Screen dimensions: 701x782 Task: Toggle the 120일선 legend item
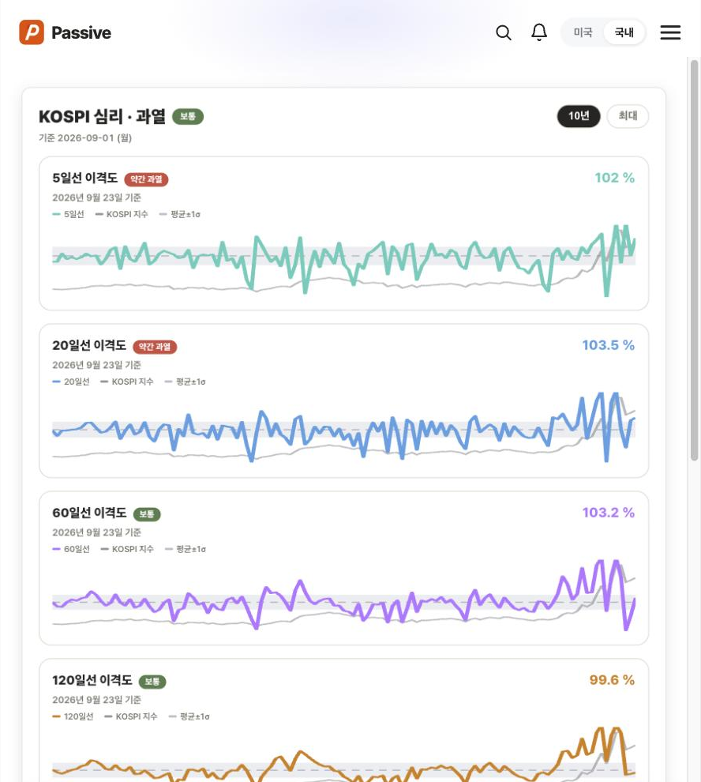pyautogui.click(x=73, y=716)
